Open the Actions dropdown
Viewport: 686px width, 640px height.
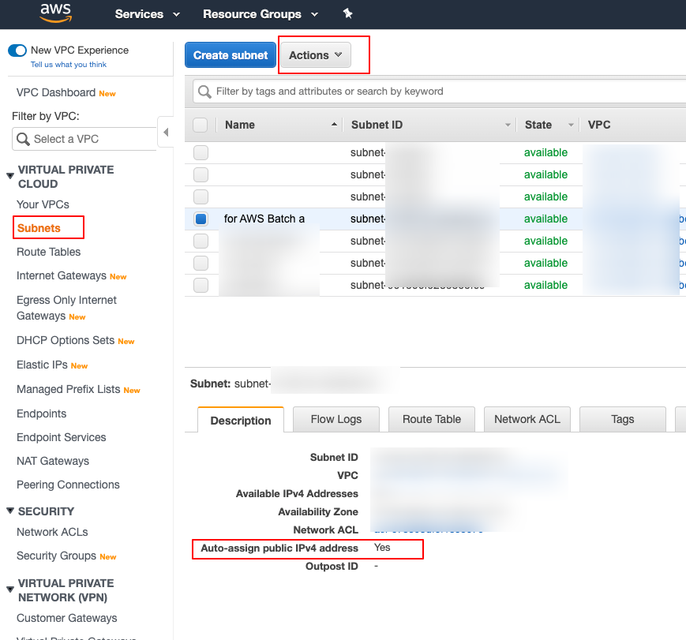click(x=316, y=55)
